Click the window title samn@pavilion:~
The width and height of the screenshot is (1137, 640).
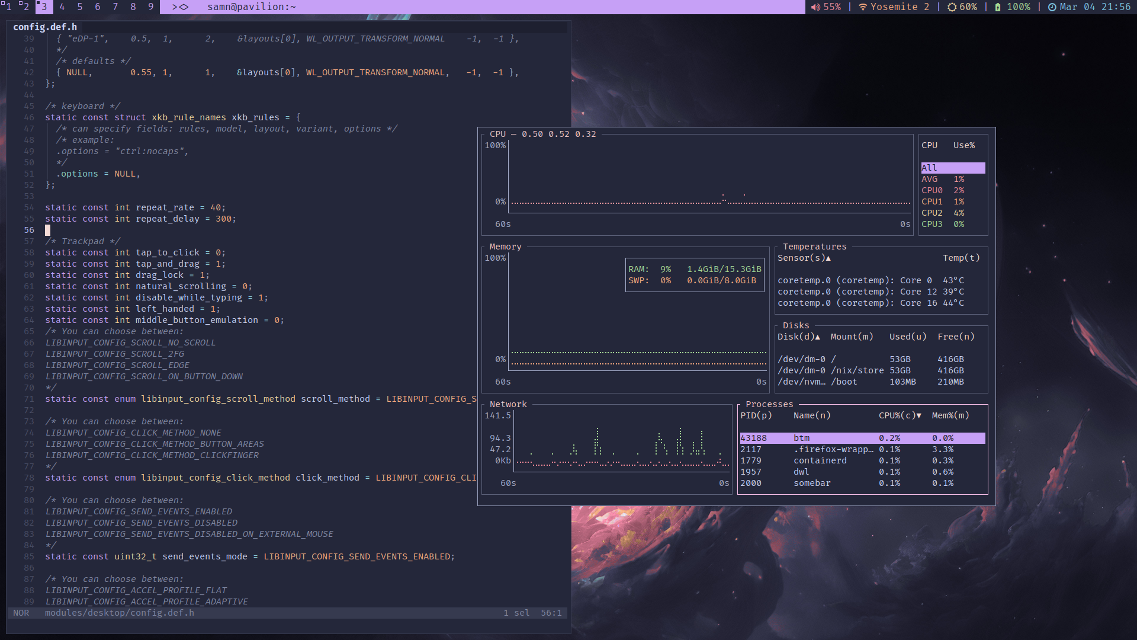252,7
